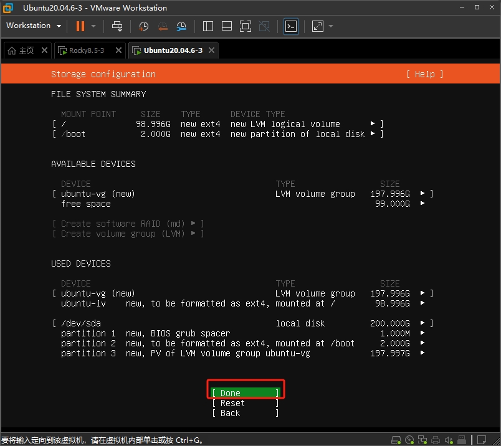Viewport: 501px width, 446px height.
Task: Close the Ubuntu20.04.6-3 tab
Action: (x=211, y=50)
